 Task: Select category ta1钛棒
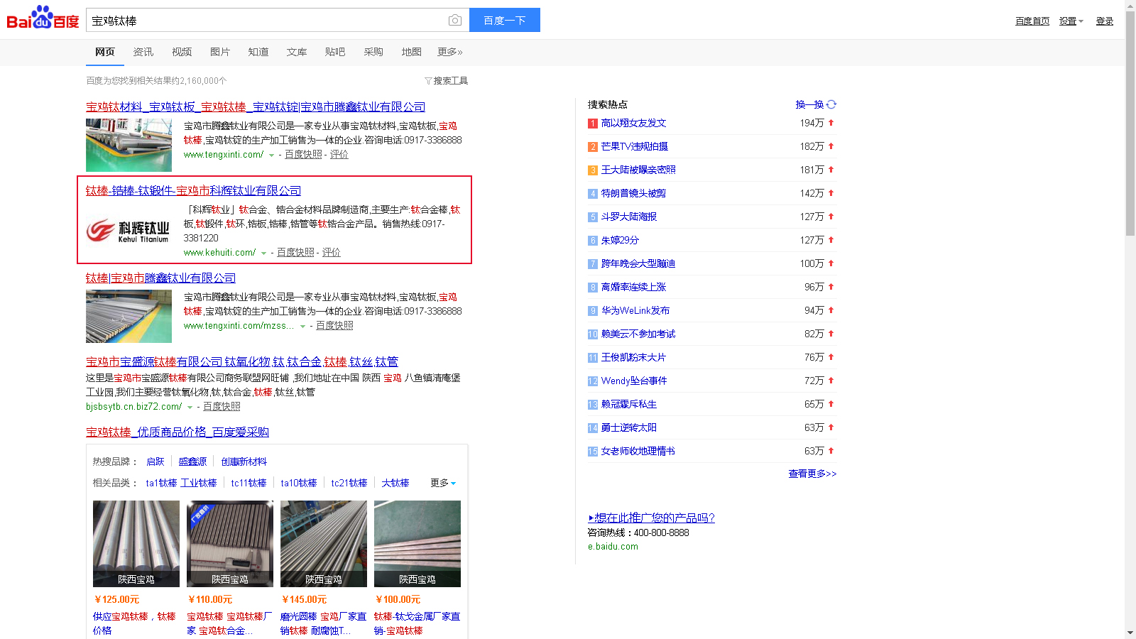coord(161,483)
